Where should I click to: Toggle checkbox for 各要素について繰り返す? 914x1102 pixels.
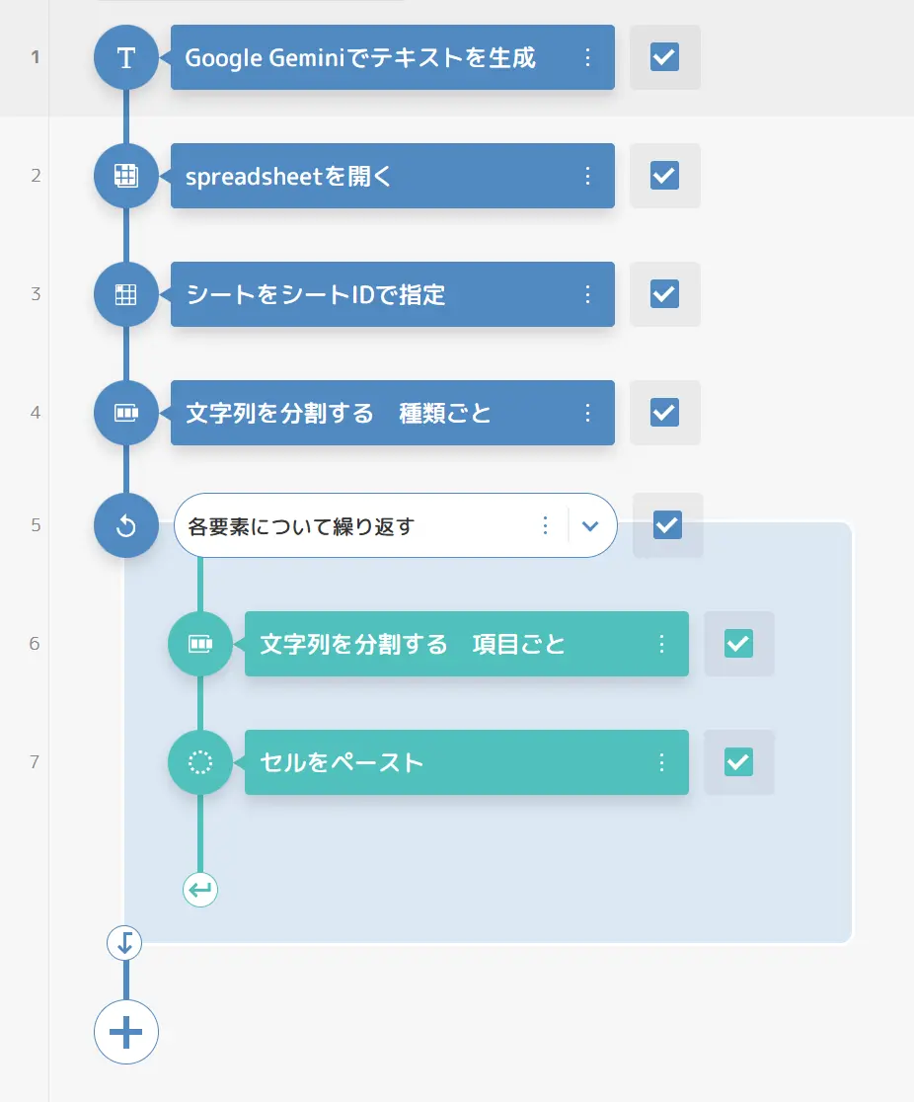pyautogui.click(x=667, y=525)
